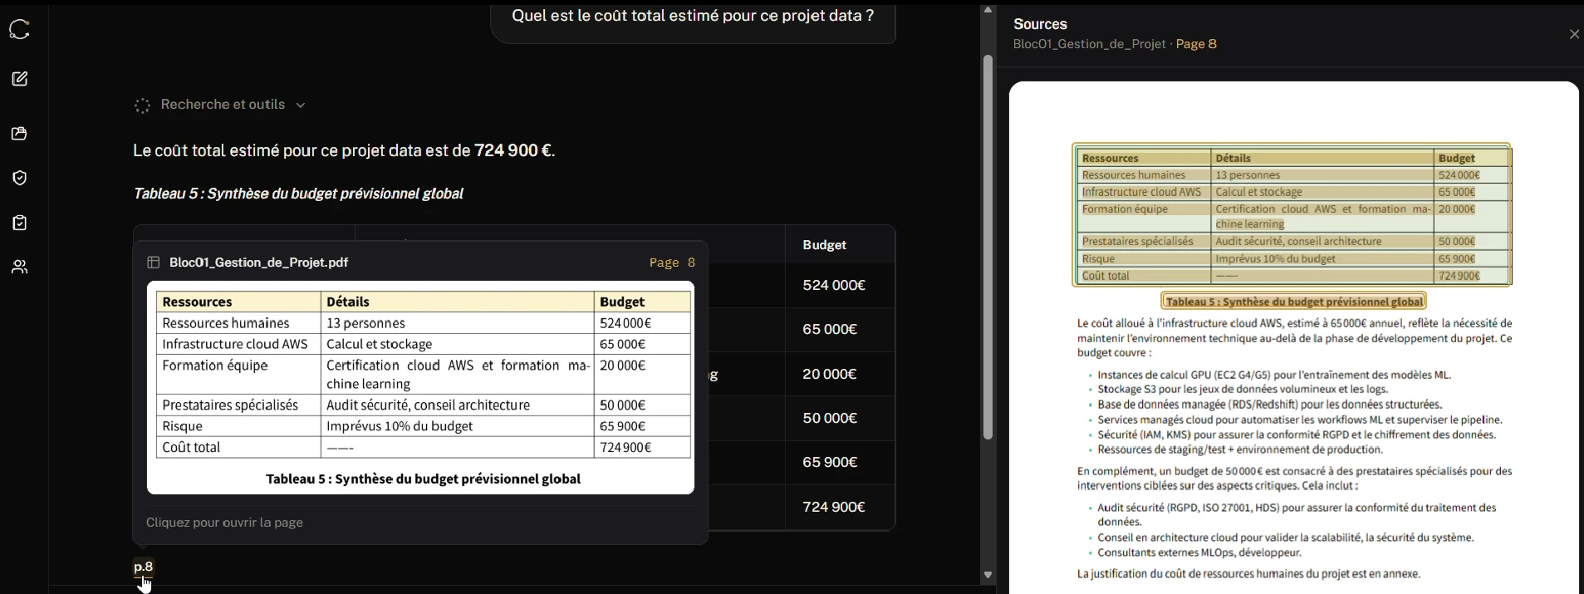
Task: Click 'La justification du coût' sentence in PDF
Action: click(1248, 574)
